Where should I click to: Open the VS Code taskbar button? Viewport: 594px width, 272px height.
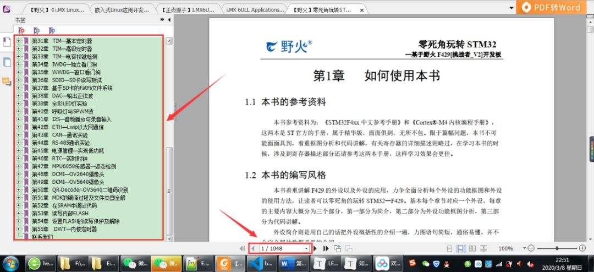coord(262,263)
